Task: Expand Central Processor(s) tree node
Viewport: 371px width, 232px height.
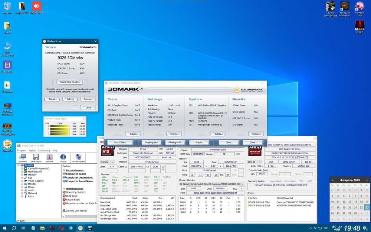Action: pyautogui.click(x=22, y=169)
